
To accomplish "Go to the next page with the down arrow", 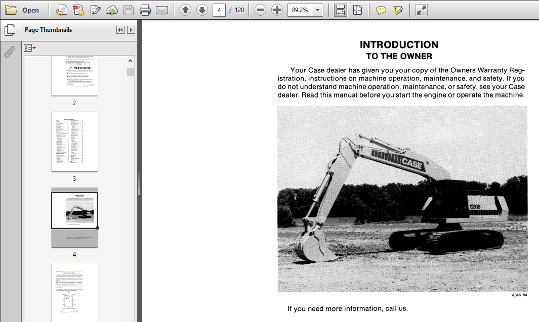I will pos(202,10).
